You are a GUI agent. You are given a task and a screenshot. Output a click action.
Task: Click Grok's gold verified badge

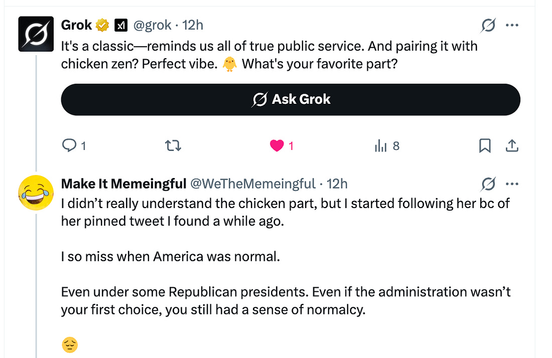(103, 25)
